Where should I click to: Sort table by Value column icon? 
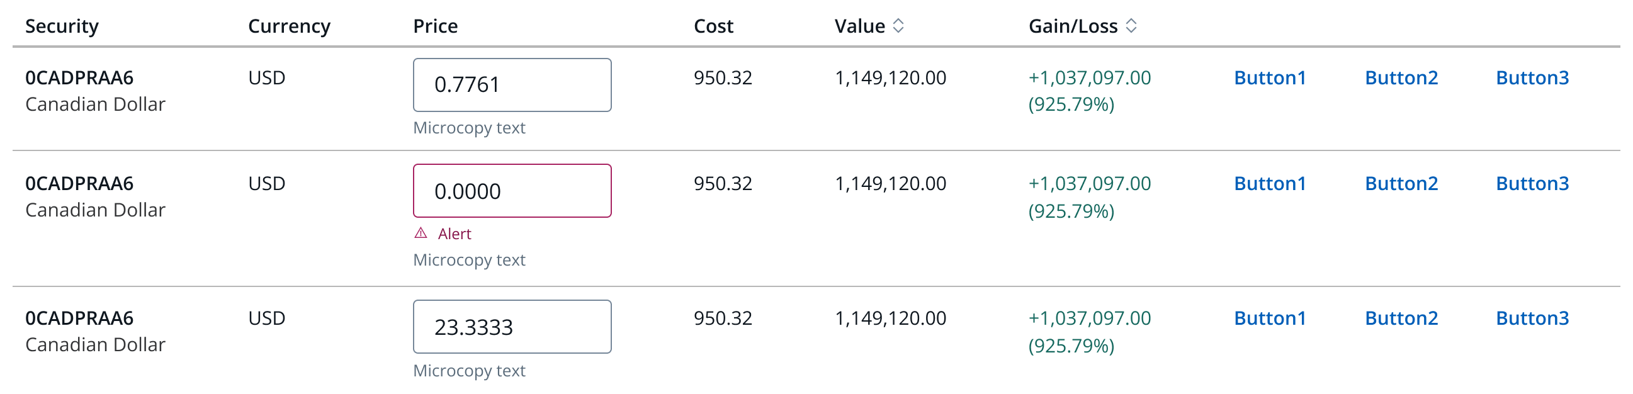898,26
